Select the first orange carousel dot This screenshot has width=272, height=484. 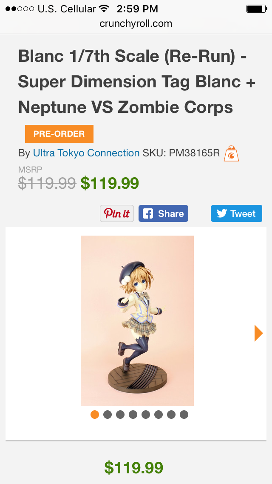click(x=95, y=415)
